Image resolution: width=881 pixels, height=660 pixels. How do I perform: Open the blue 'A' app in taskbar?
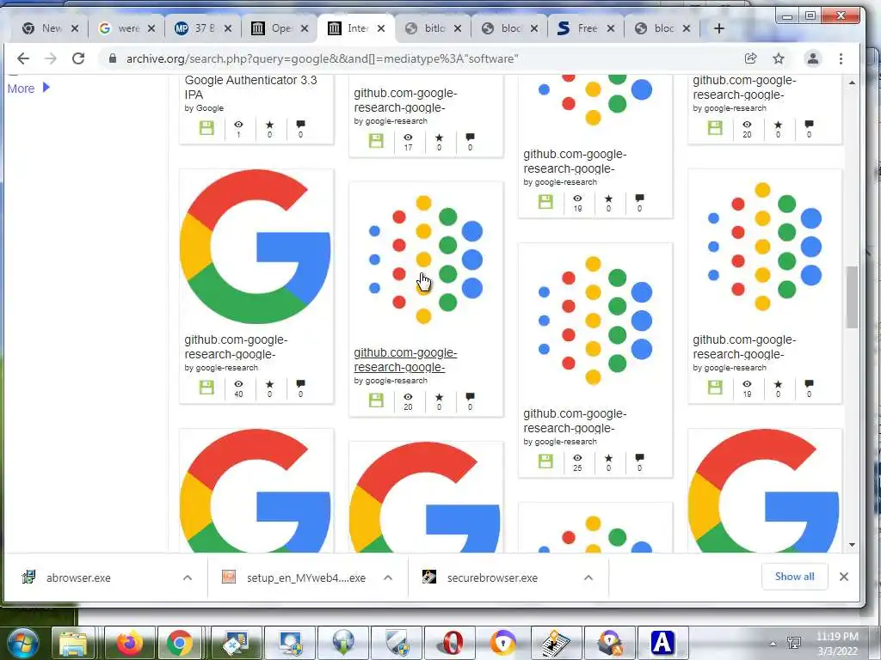662,643
